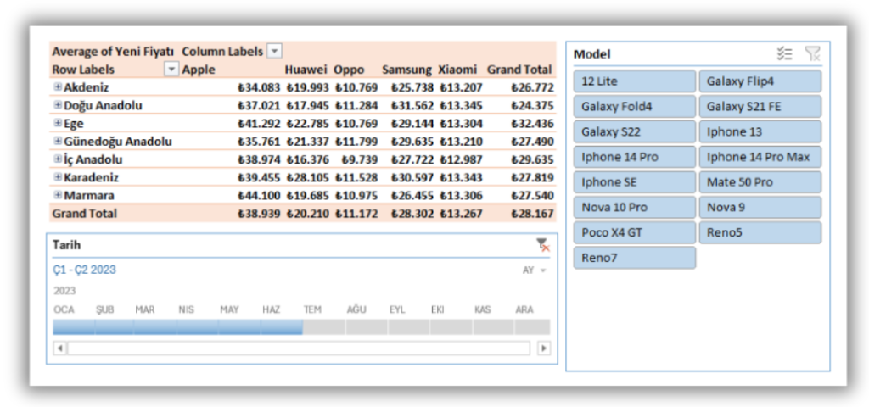Filter by Nova 10 Pro model
The width and height of the screenshot is (869, 407).
point(635,207)
